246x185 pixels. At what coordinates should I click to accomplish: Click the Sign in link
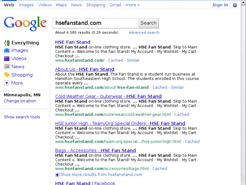pyautogui.click(x=220, y=5)
